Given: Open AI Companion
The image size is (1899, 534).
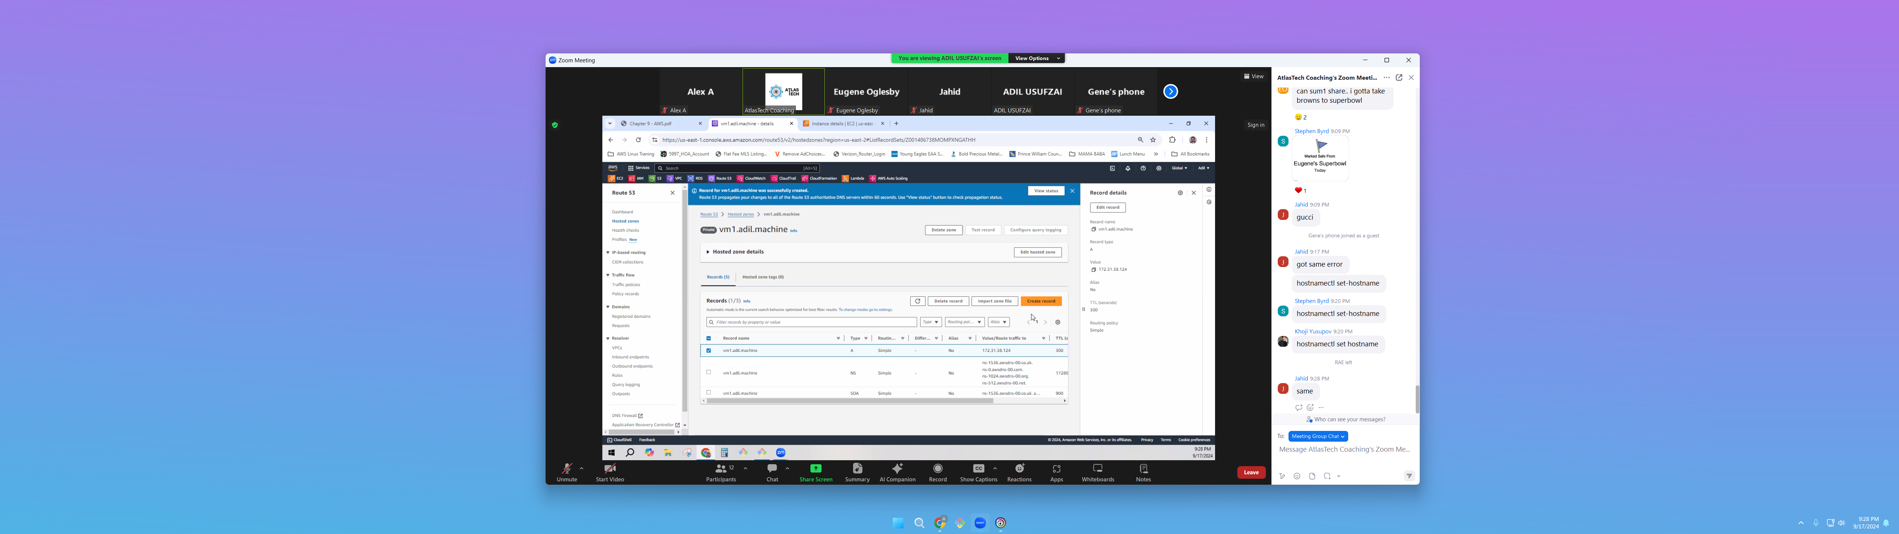Looking at the screenshot, I should pyautogui.click(x=897, y=468).
